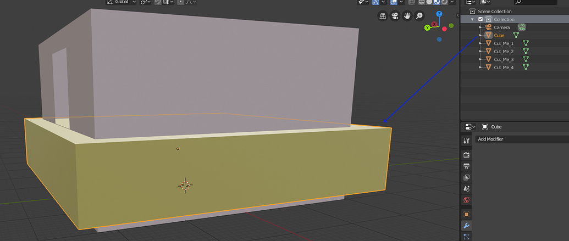This screenshot has height=241, width=569.
Task: Click the green mesh data icon beside Cube
Action: [516, 35]
